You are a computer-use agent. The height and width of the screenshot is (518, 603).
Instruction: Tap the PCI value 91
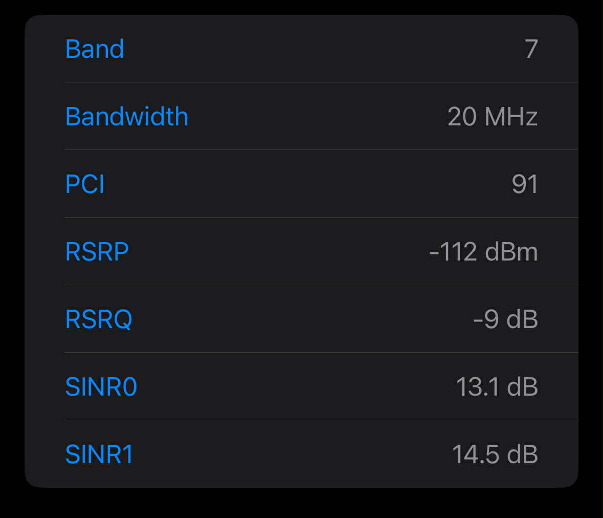click(525, 184)
